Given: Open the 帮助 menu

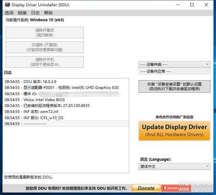Looking at the screenshot, I should point(48,13).
